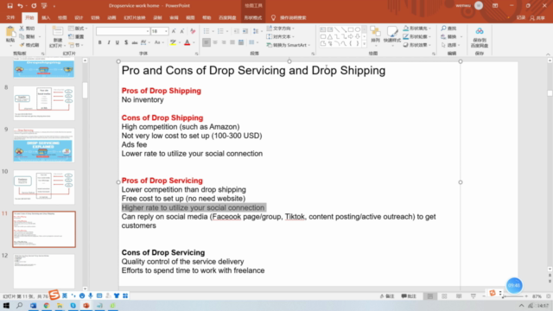The height and width of the screenshot is (311, 553).
Task: Pick the triangle shape in gallery
Action: click(x=330, y=36)
